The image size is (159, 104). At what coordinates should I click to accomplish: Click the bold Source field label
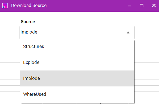tap(28, 22)
